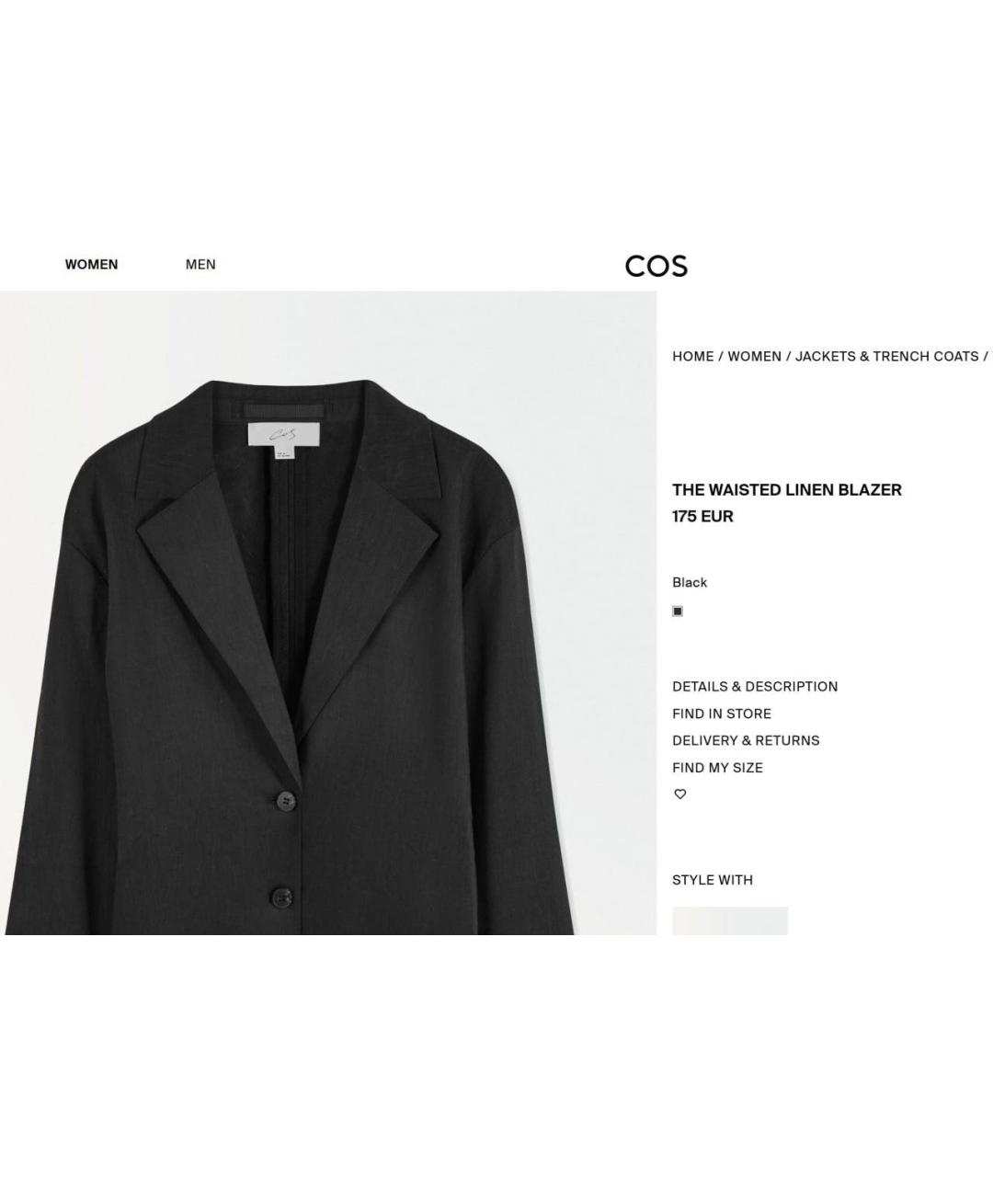
Task: Add blazer to wishlist heart icon
Action: tap(680, 794)
